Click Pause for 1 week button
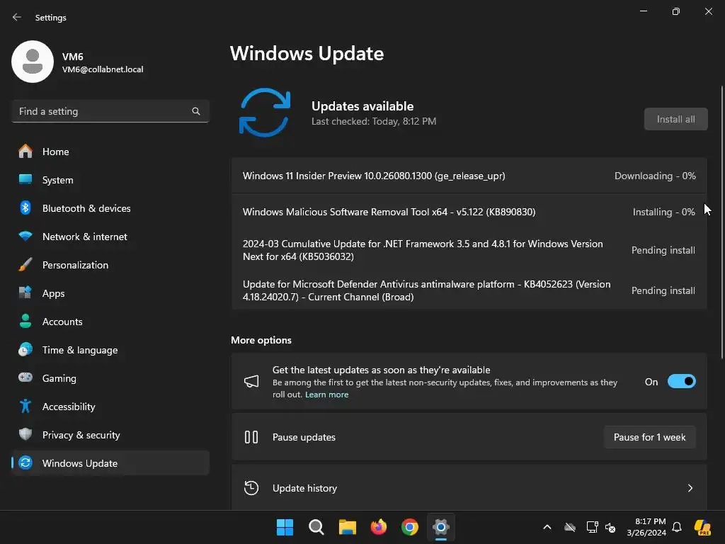 coord(650,437)
